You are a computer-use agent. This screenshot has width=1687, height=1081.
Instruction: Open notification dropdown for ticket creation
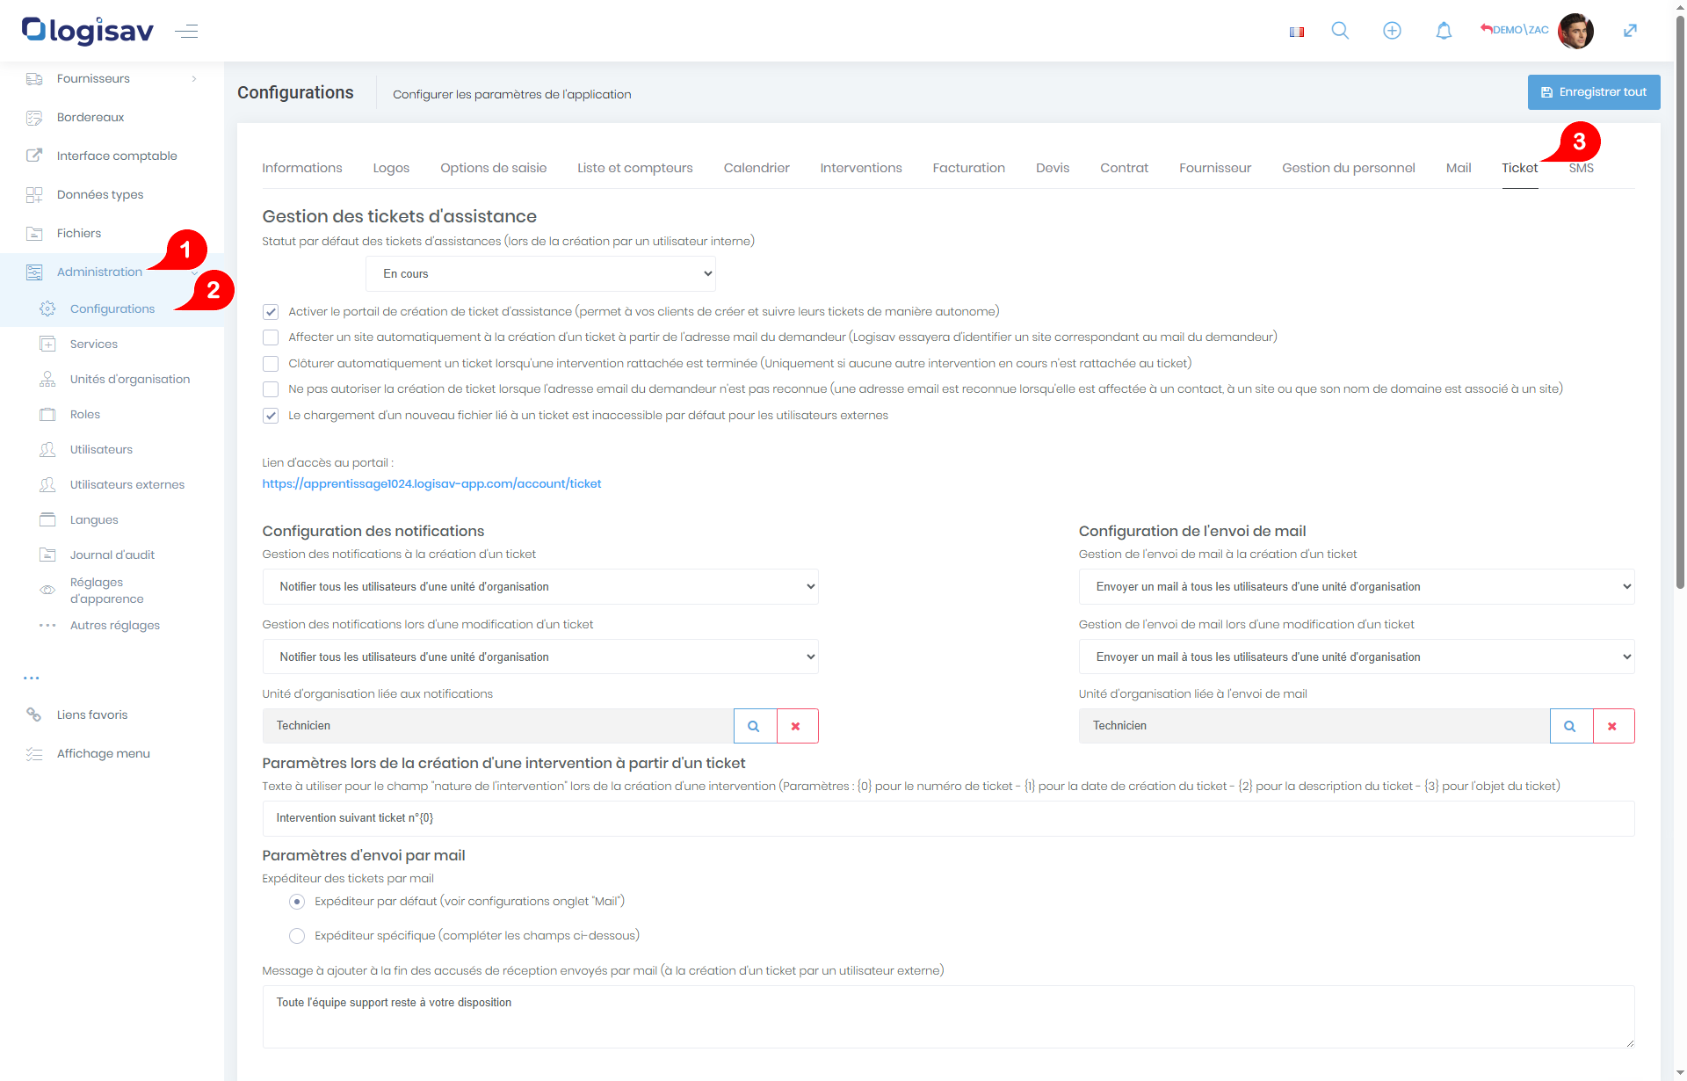[x=540, y=587]
